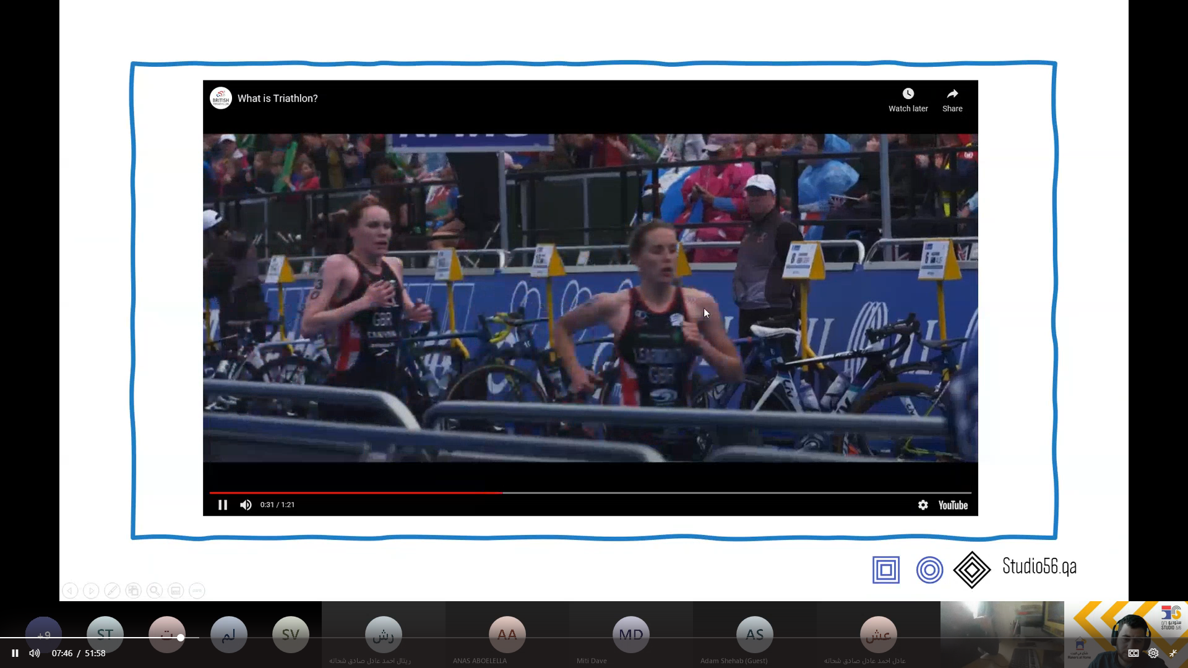Share the What is Triathlon video
Viewport: 1188px width, 668px height.
tap(952, 100)
